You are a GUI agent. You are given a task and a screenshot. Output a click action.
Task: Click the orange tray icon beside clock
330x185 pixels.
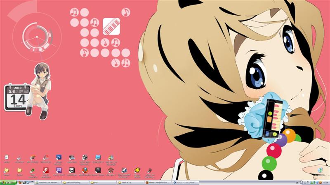321,183
